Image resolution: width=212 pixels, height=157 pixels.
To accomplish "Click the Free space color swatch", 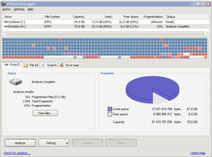I will click(110, 114).
